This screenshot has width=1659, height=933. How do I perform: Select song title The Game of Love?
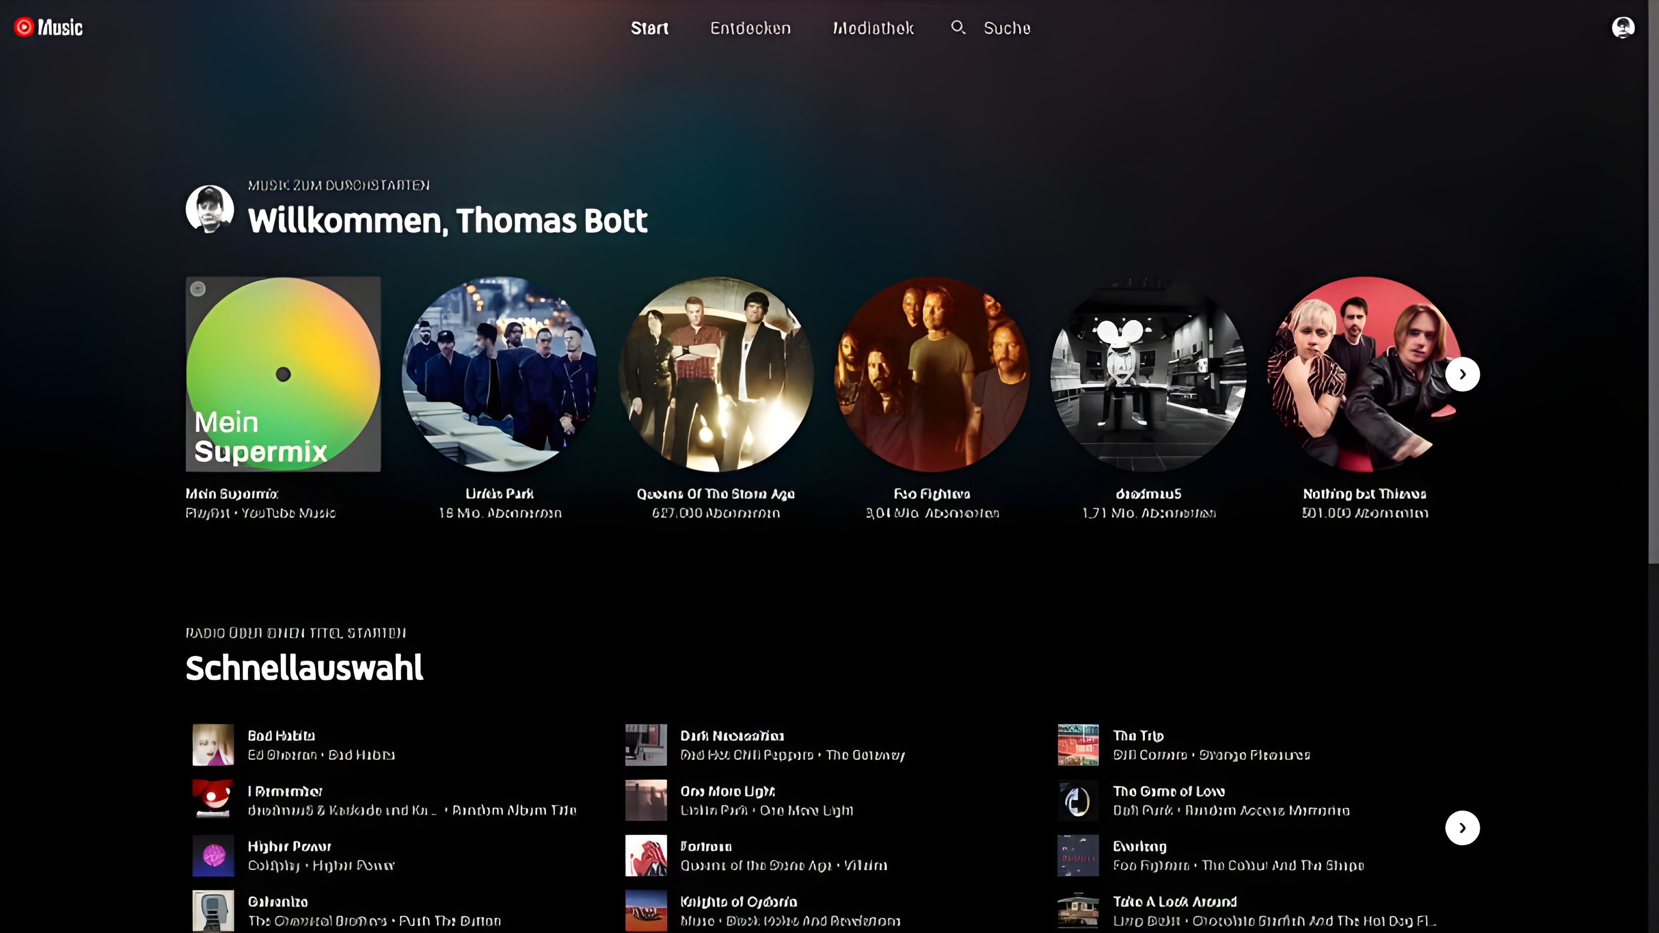(1169, 790)
